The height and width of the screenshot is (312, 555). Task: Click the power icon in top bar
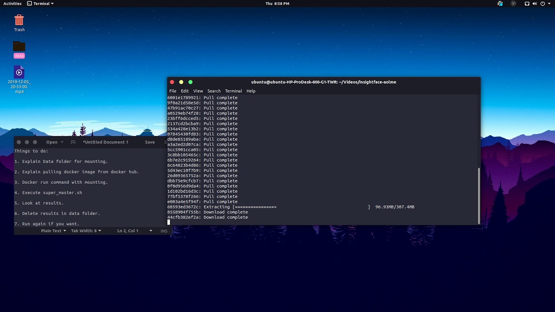click(542, 3)
